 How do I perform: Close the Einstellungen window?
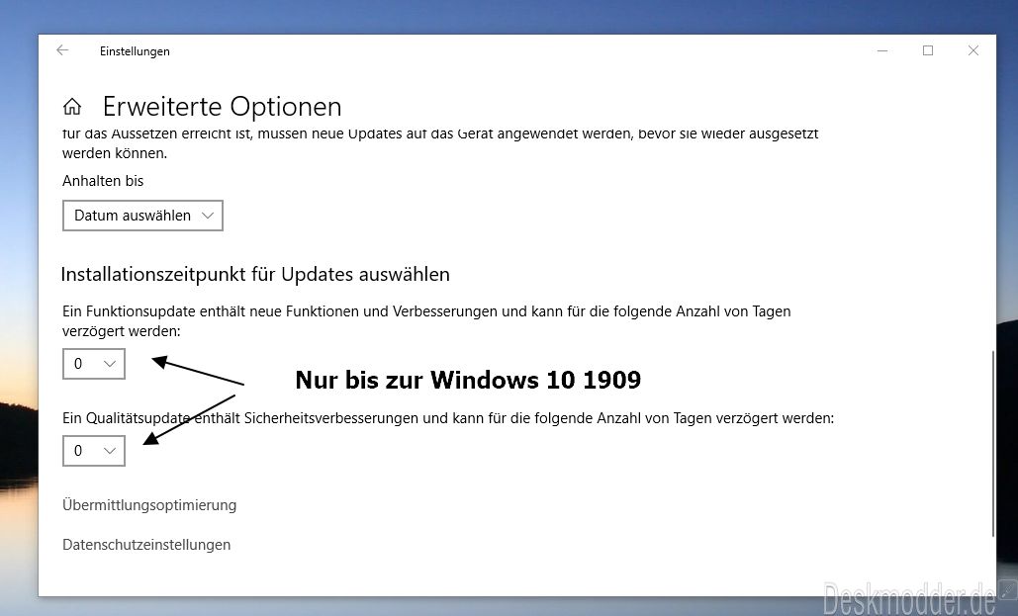click(x=973, y=50)
